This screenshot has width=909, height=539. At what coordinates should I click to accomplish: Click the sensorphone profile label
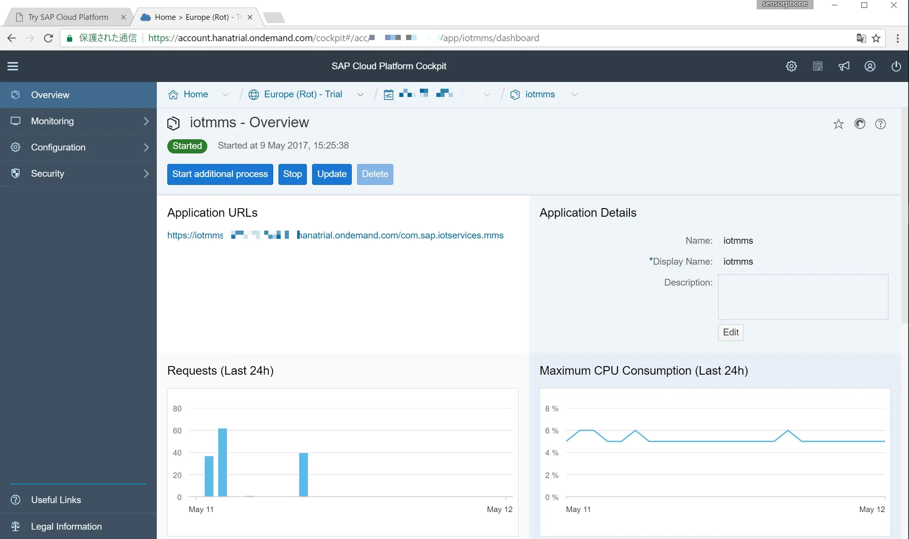[x=785, y=4]
